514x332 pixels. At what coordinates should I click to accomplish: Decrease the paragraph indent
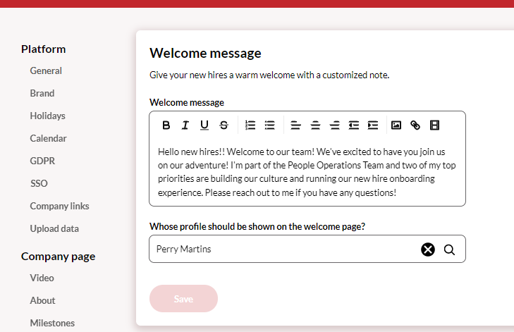(353, 125)
